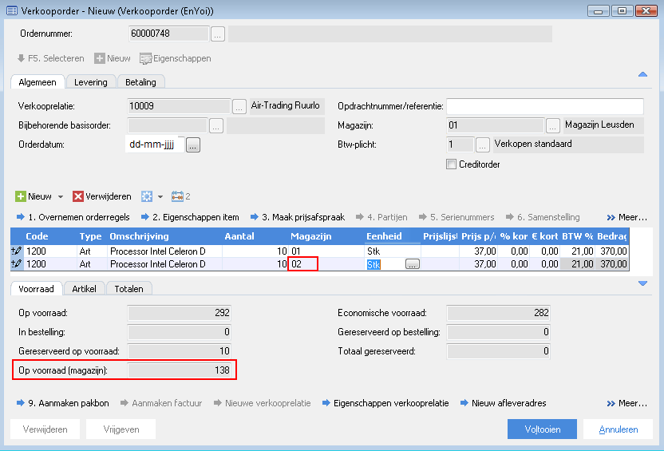Screen dimensions: 664x451
Task: Click the BTW % column header
Action: (577, 236)
